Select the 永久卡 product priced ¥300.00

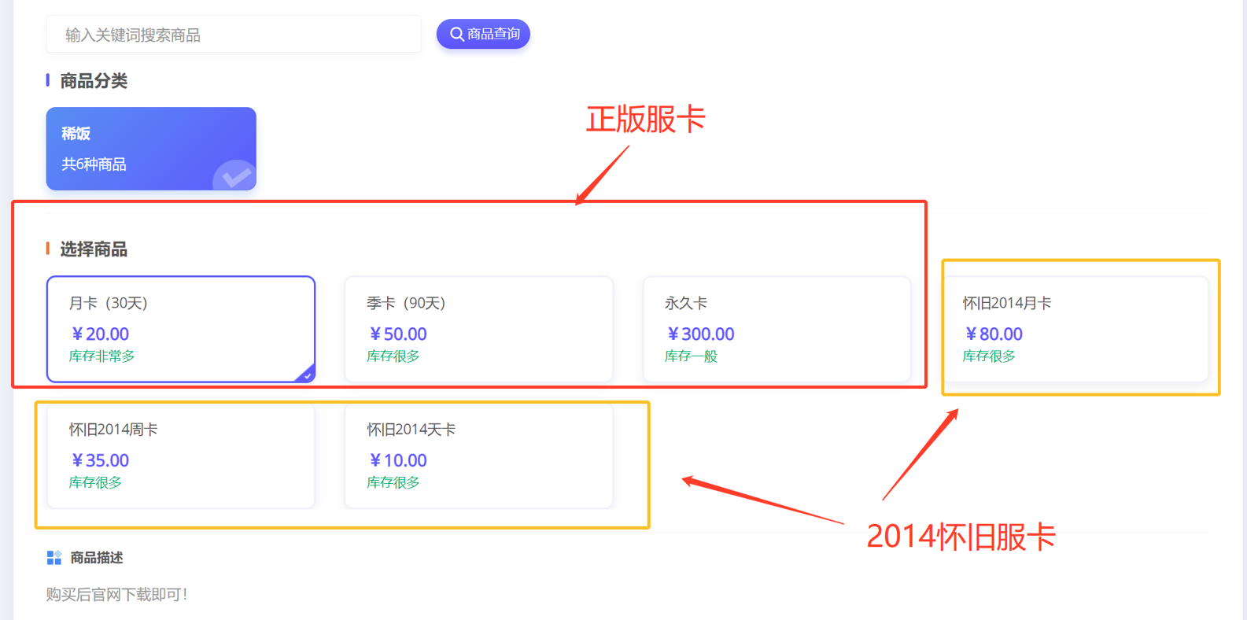pyautogui.click(x=776, y=329)
